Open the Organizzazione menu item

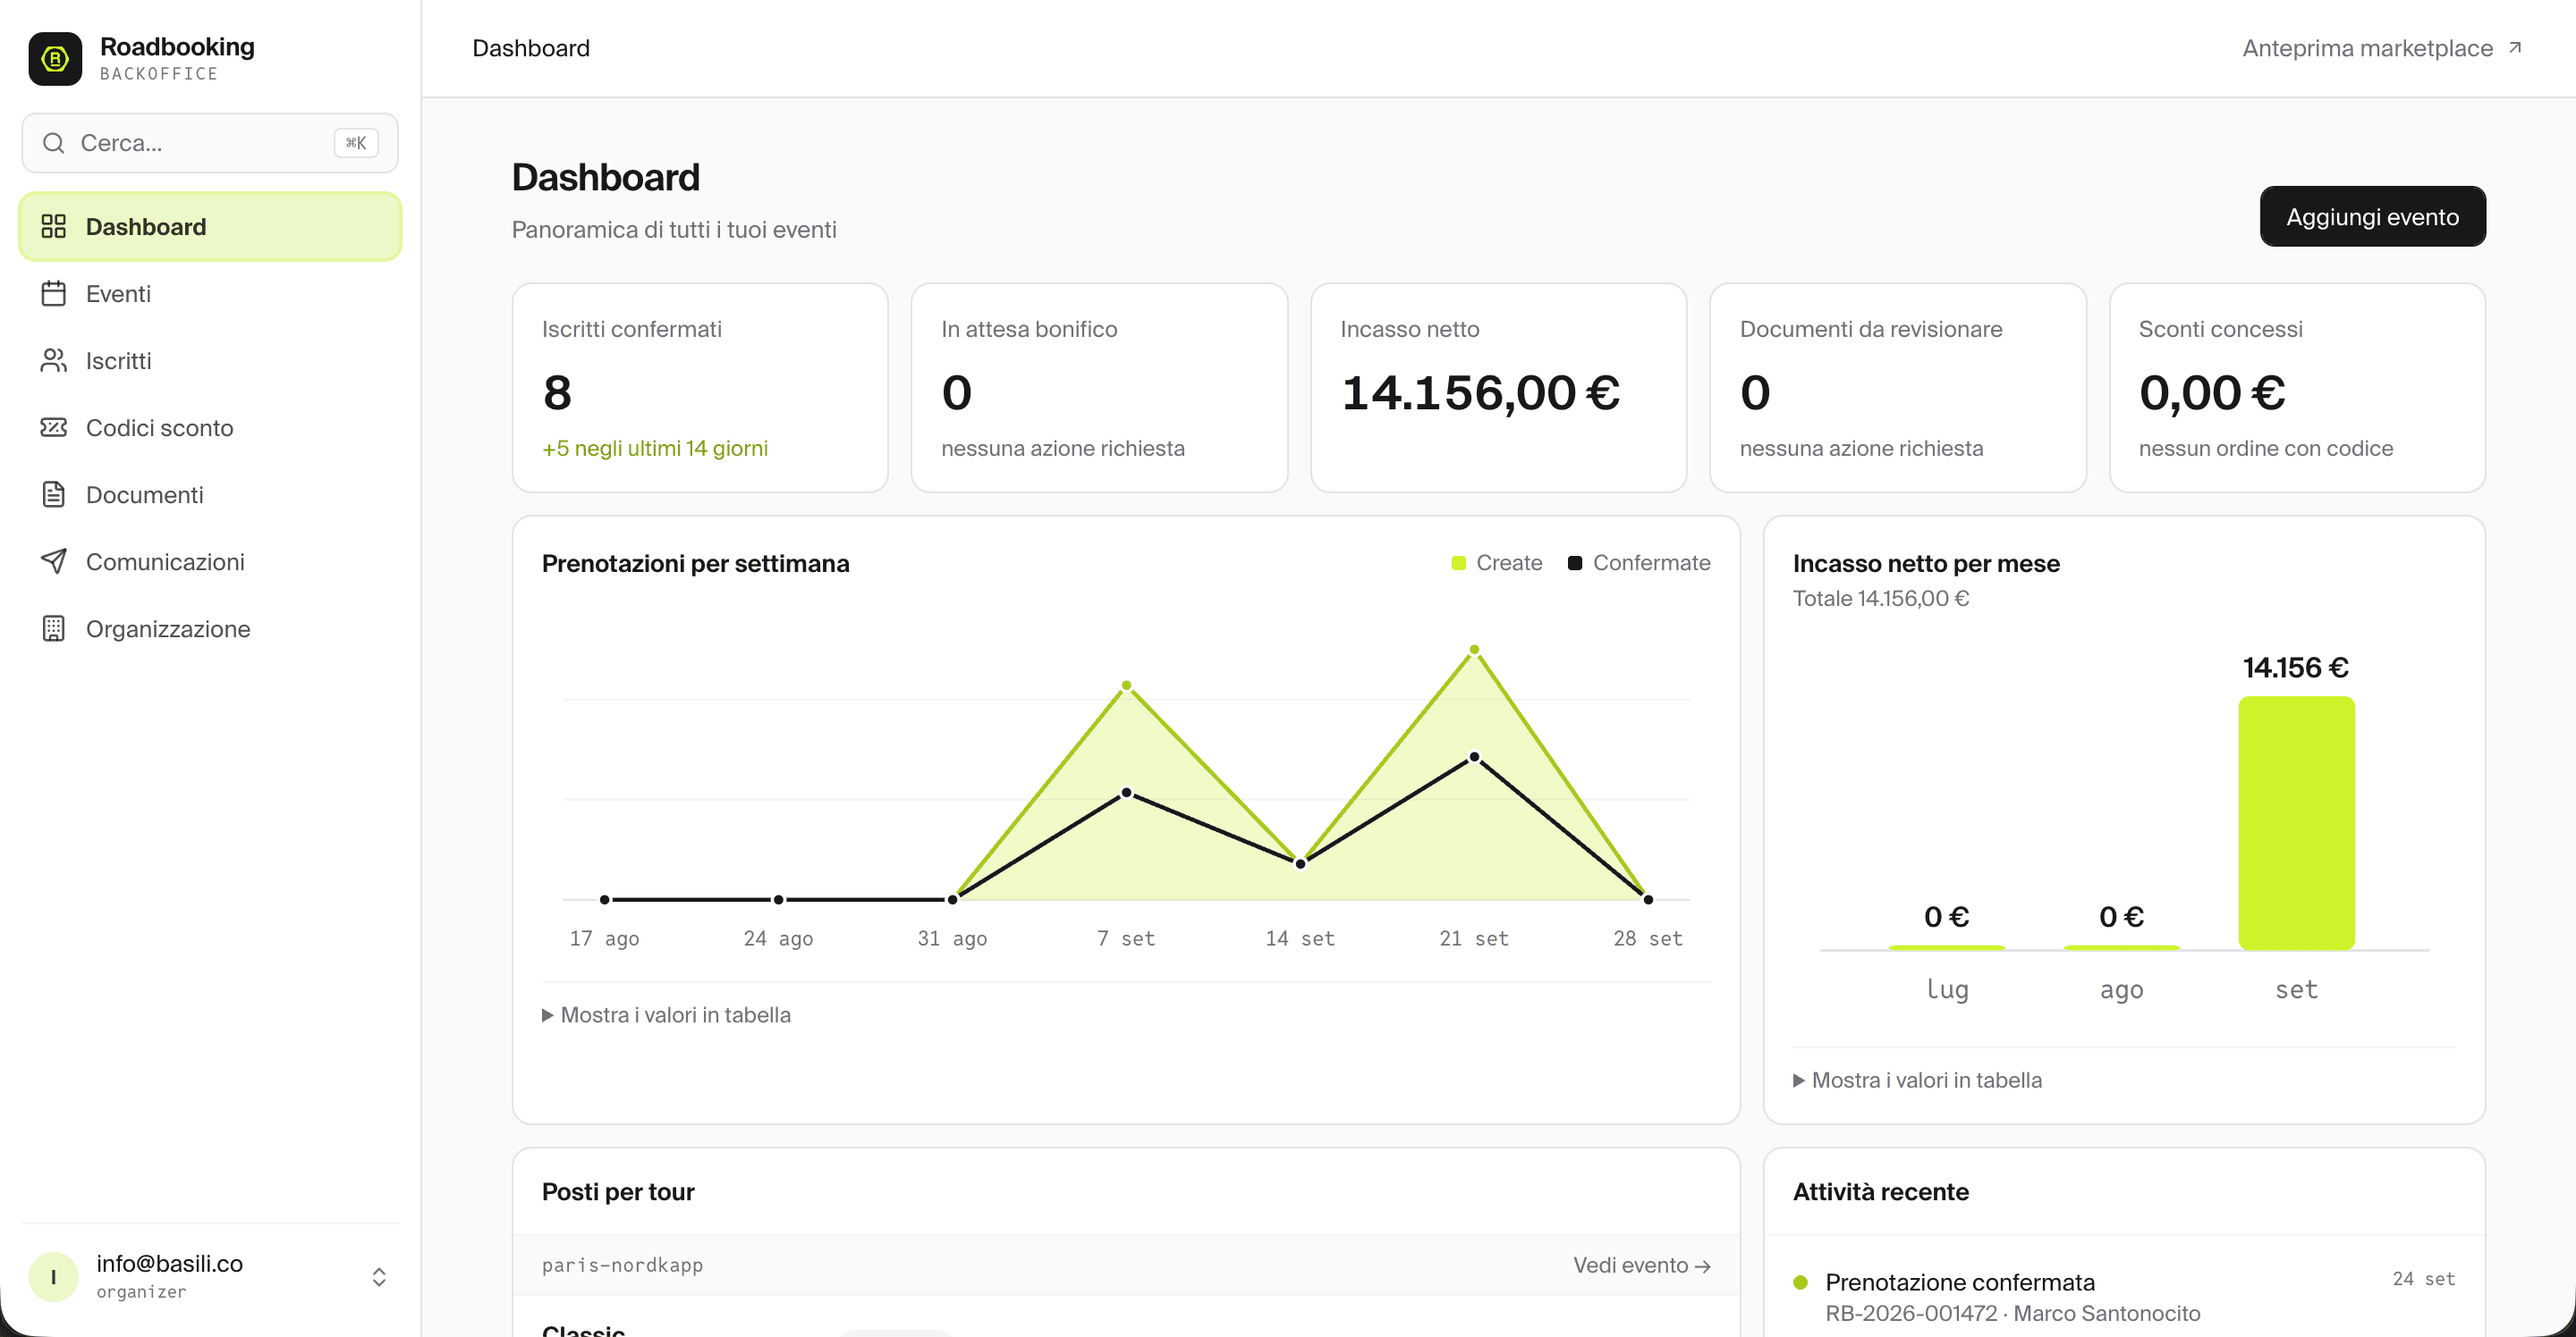tap(210, 627)
